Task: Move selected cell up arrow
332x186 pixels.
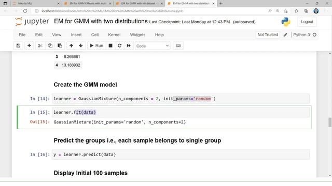Action: [72, 46]
